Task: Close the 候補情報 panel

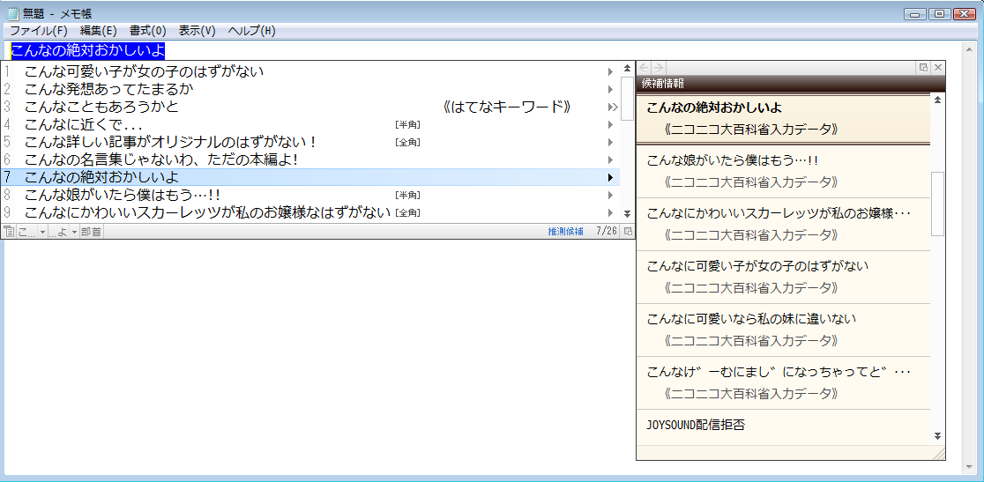Action: coord(937,67)
